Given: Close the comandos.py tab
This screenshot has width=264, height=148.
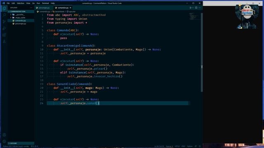Looking at the screenshot, I should click(x=71, y=8).
